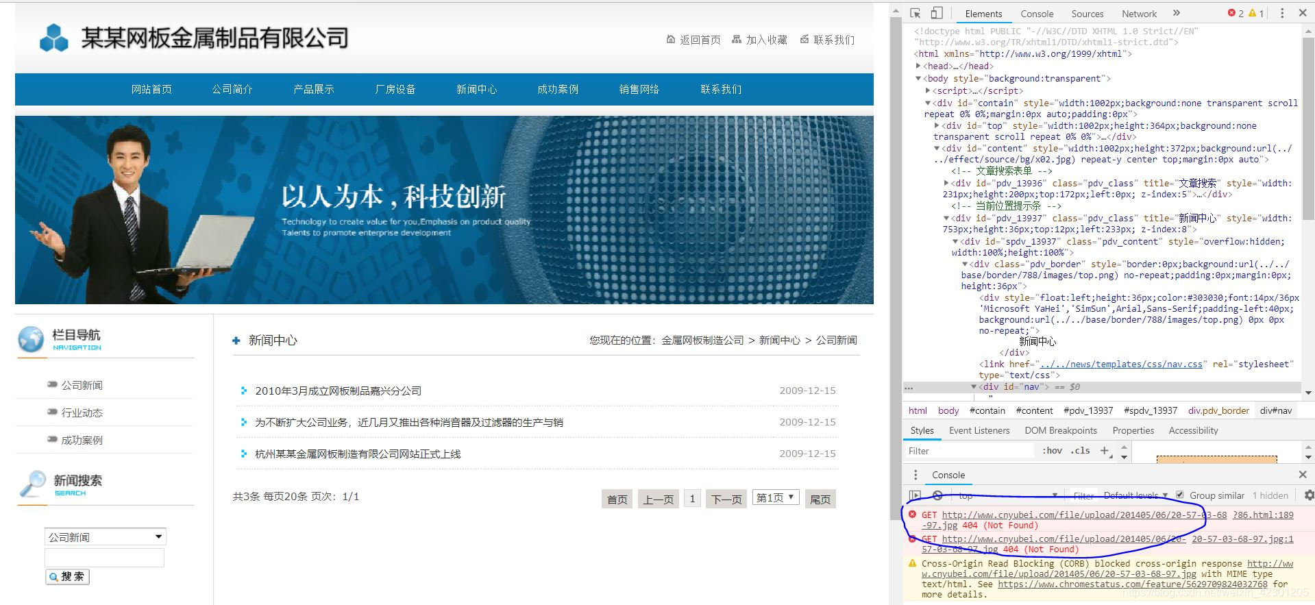The image size is (1315, 605).
Task: Expand the script element node
Action: tap(928, 90)
